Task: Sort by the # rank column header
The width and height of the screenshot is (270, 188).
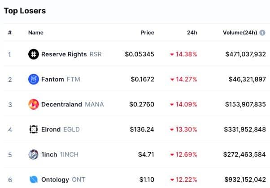Action: [10, 33]
